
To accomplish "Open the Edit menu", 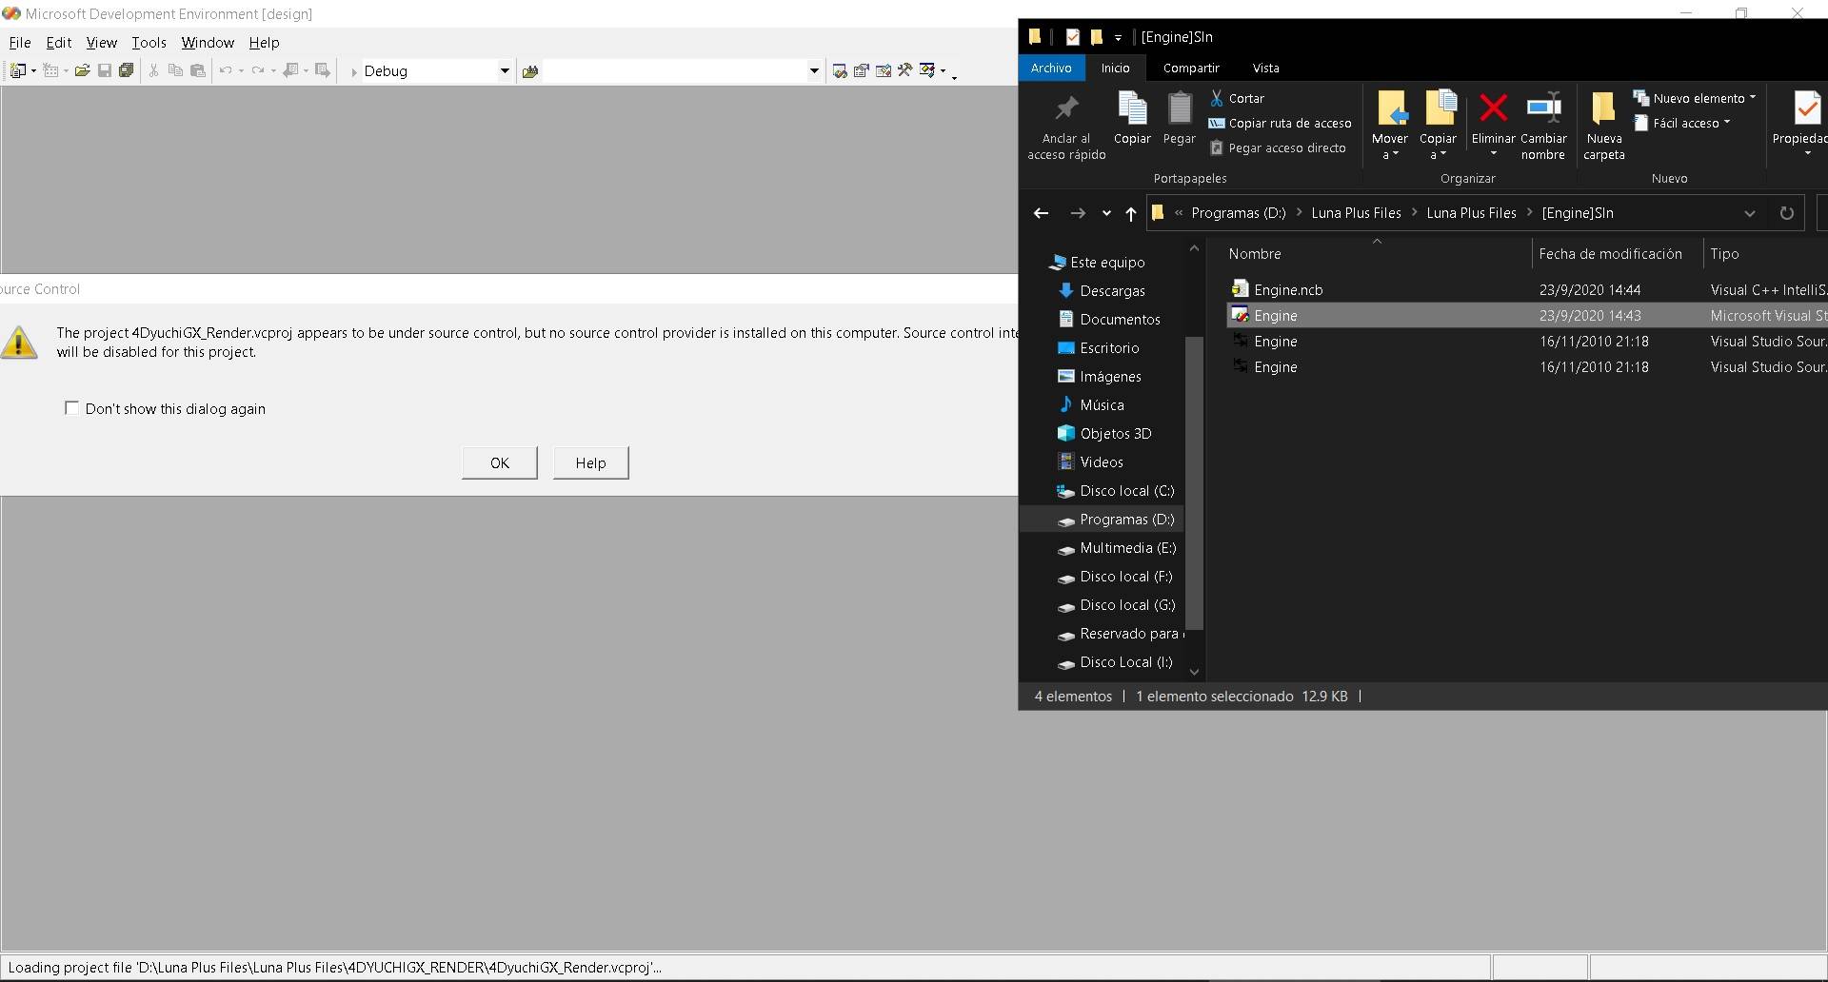I will pyautogui.click(x=59, y=43).
